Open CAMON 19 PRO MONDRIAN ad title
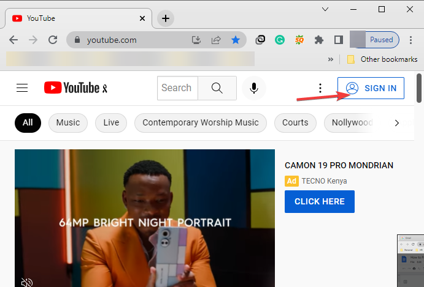424x287 pixels. point(339,165)
